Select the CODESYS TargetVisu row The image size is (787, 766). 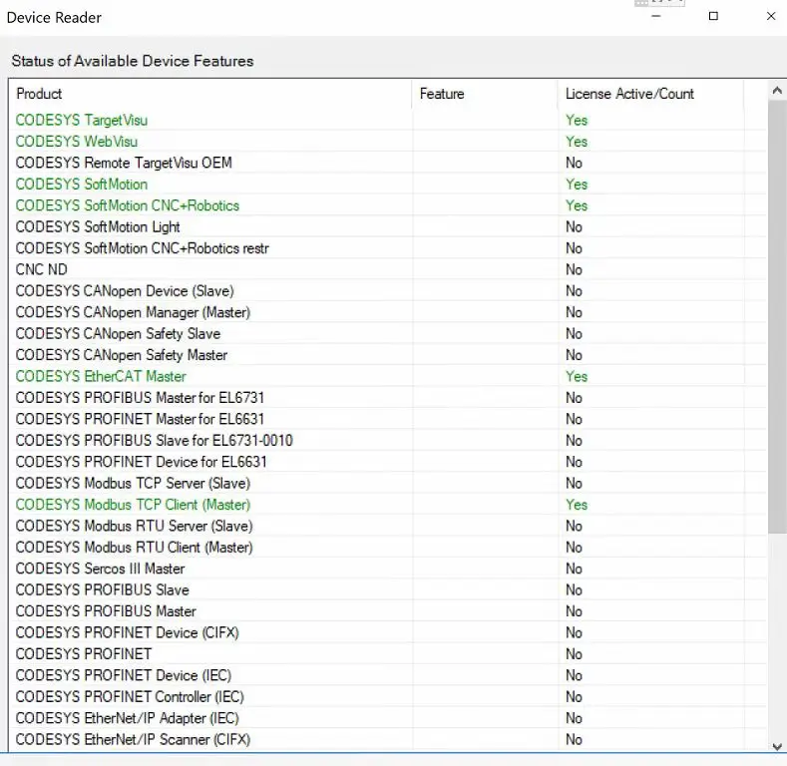tap(387, 121)
